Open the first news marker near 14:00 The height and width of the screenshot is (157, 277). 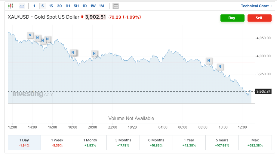30,35
